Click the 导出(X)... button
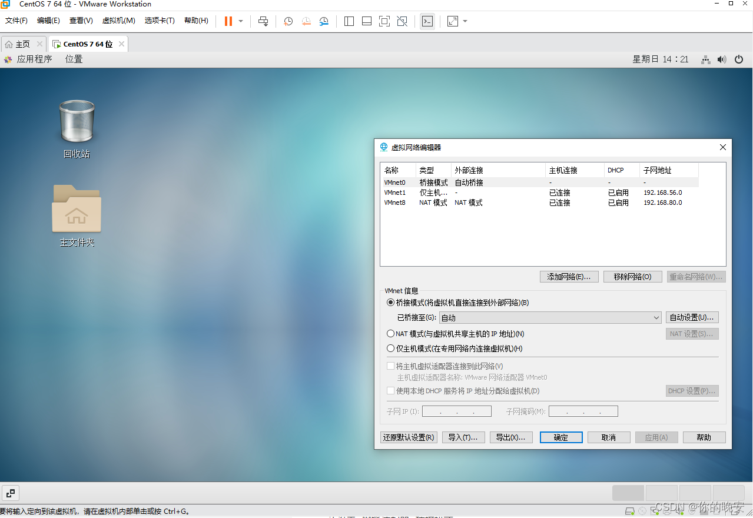This screenshot has height=518, width=753. coord(511,437)
